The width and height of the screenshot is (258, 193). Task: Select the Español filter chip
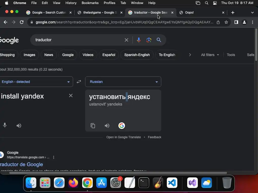point(109,55)
